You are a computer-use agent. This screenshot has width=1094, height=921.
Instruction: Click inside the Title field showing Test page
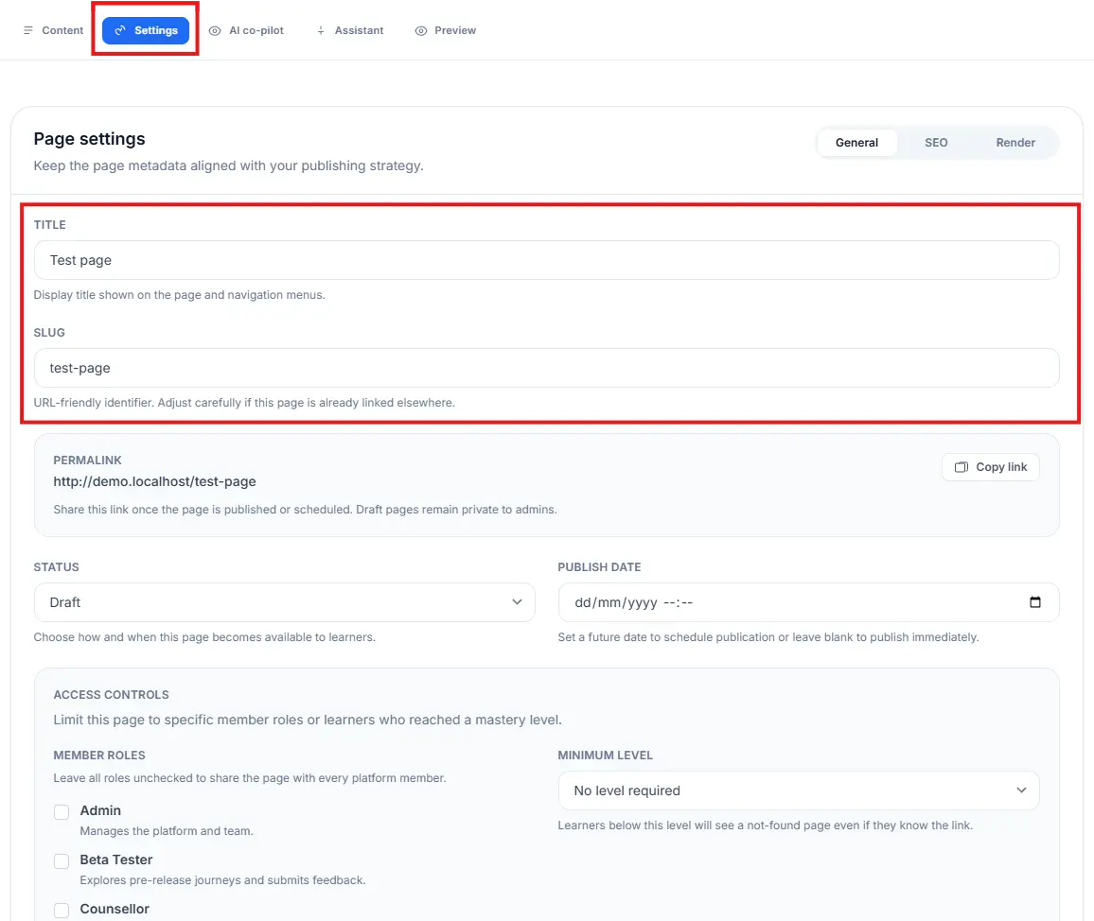pyautogui.click(x=546, y=260)
